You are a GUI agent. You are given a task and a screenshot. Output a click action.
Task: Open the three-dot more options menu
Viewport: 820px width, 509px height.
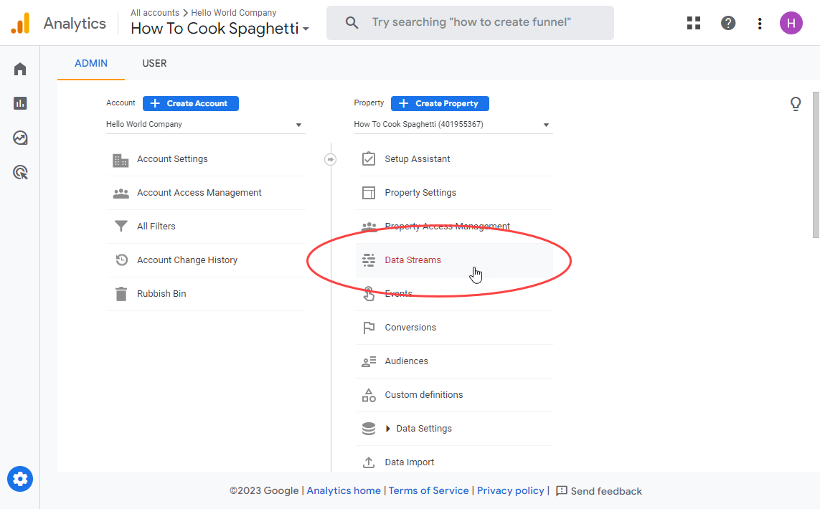pyautogui.click(x=760, y=23)
